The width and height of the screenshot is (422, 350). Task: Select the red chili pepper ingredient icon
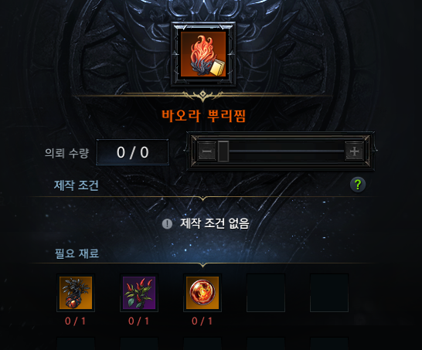pos(139,293)
